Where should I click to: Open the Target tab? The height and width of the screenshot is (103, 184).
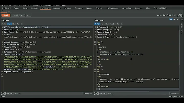tap(17, 8)
